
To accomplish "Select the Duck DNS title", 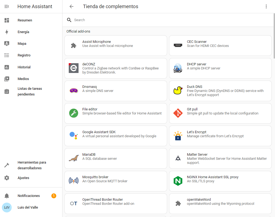I will [x=195, y=87].
